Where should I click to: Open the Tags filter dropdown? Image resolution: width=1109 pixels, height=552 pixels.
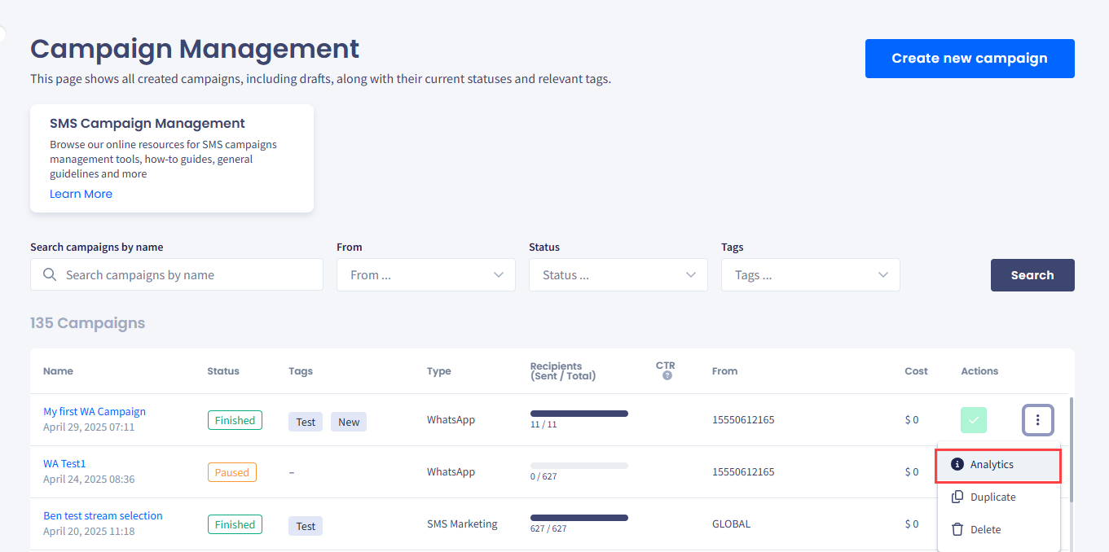tap(811, 275)
